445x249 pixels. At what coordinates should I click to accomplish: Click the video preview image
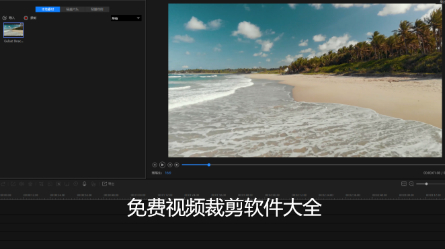point(305,80)
